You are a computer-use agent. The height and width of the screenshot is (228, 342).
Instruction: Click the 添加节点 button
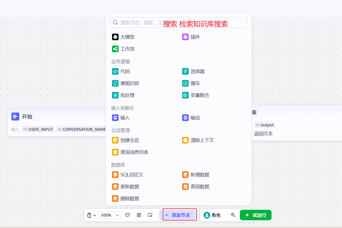(x=177, y=215)
